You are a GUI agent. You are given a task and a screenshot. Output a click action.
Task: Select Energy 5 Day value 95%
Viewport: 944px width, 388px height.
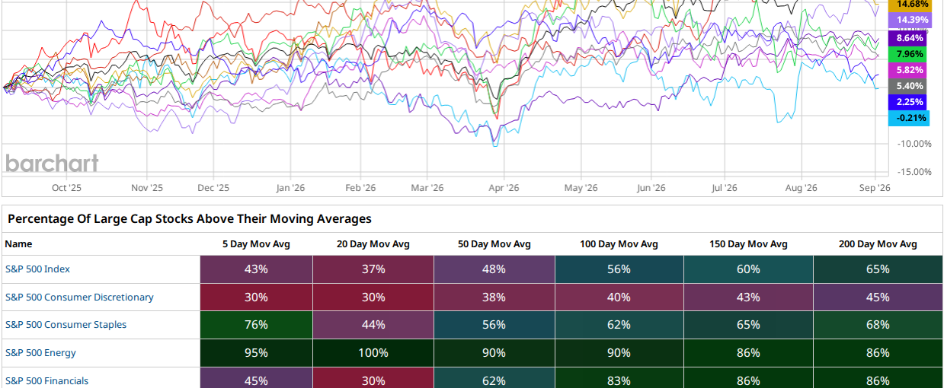[256, 353]
